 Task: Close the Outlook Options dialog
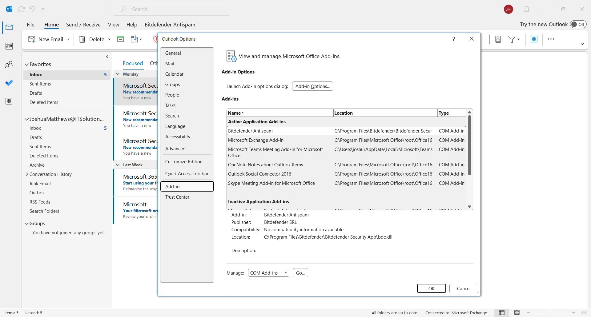point(472,39)
